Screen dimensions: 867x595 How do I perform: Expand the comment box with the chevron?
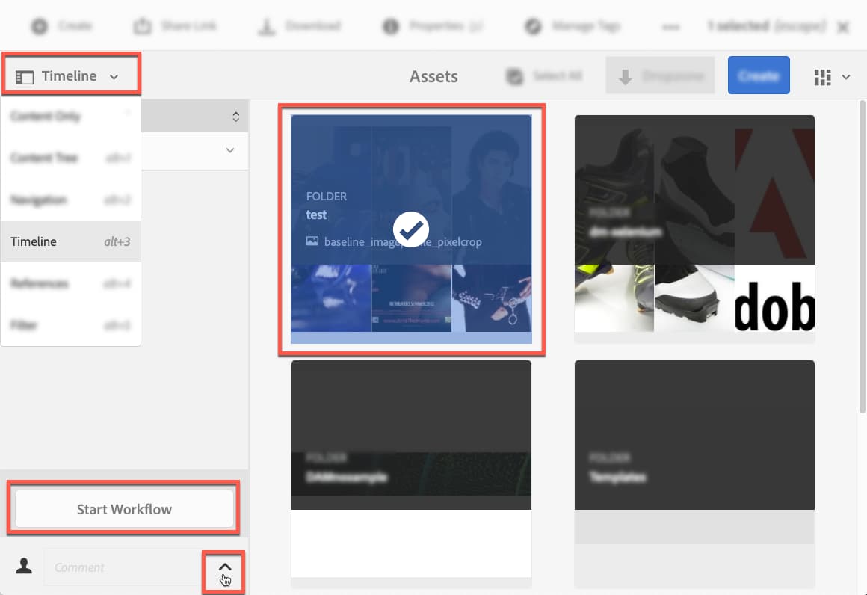224,568
